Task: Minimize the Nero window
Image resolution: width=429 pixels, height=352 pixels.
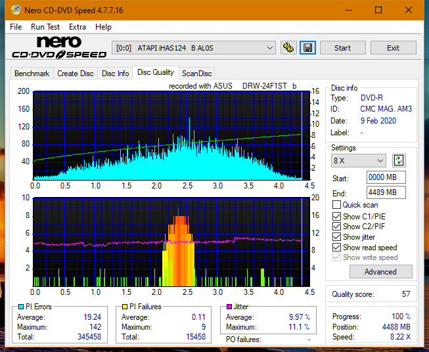Action: click(x=349, y=10)
